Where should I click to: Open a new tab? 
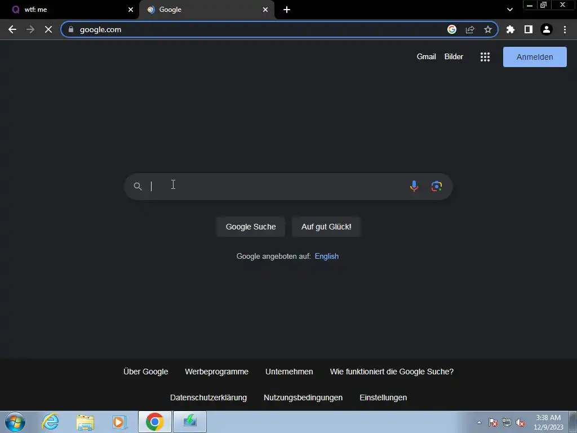pyautogui.click(x=287, y=10)
